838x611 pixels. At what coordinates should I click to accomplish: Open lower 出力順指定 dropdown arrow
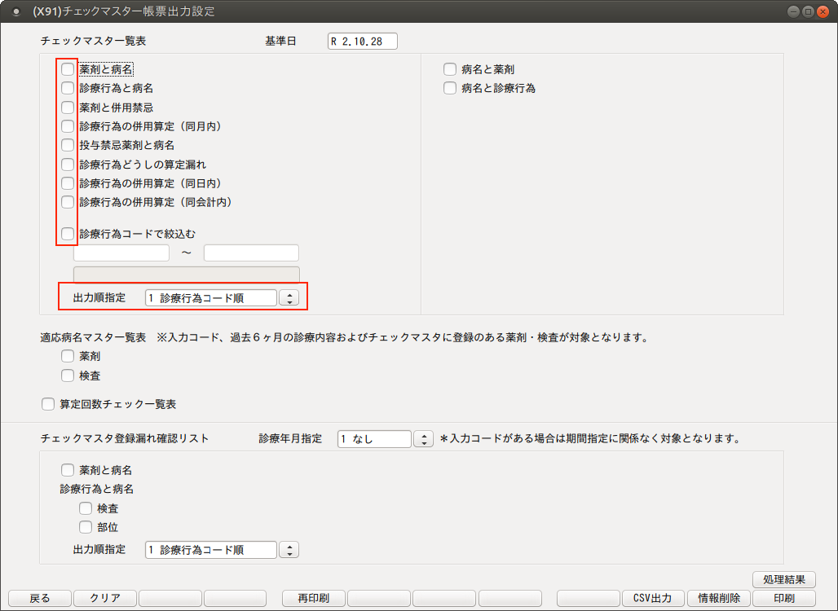pyautogui.click(x=289, y=550)
